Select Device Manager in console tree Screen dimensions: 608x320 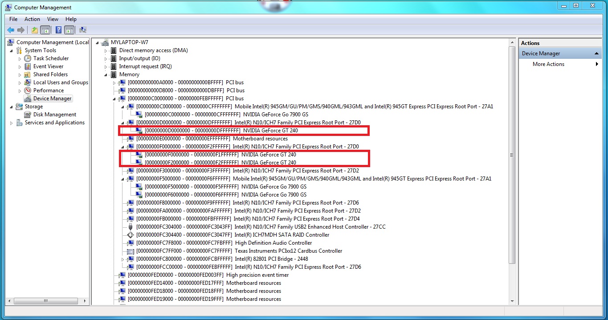click(53, 98)
